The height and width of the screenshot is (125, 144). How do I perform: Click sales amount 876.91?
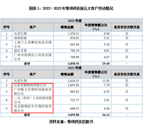point(75,38)
